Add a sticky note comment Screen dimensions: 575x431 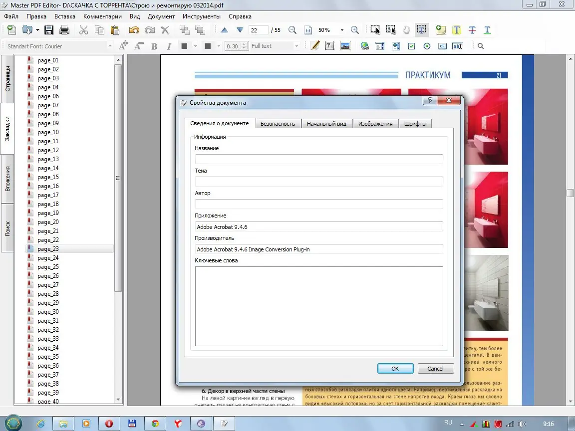[x=441, y=30]
